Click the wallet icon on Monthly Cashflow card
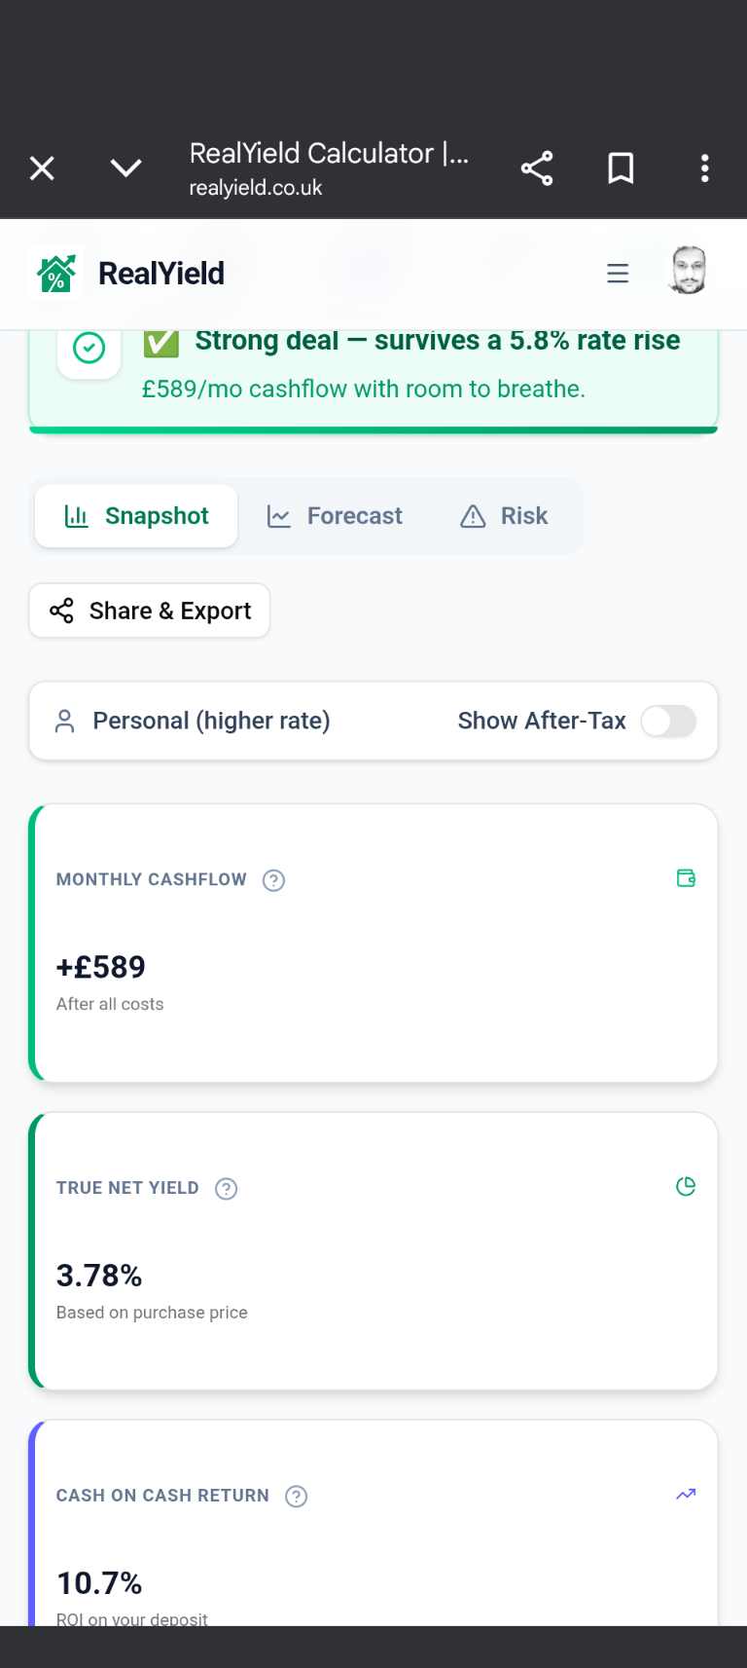747x1668 pixels. (686, 878)
